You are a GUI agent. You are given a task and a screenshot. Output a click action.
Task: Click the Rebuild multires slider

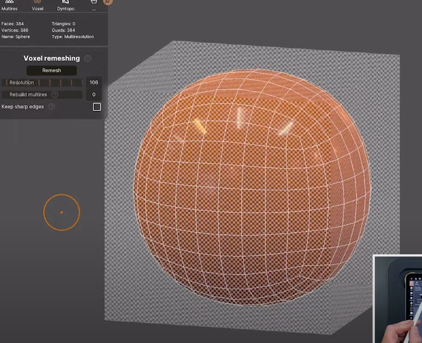coord(43,94)
